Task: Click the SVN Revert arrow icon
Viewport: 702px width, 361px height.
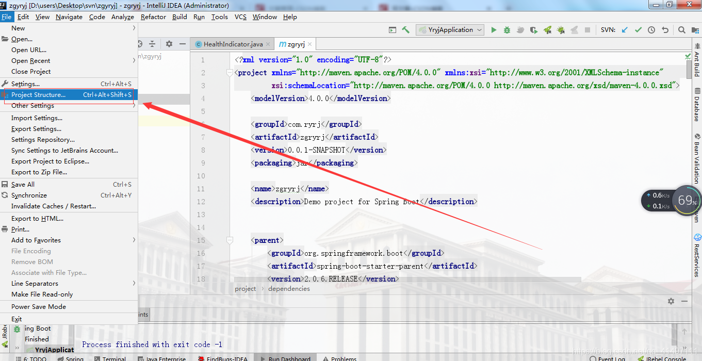Action: [x=665, y=30]
